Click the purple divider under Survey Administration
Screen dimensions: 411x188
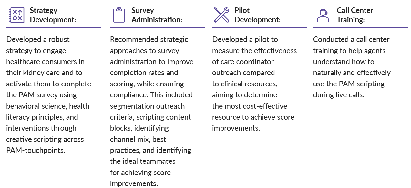[x=157, y=27]
